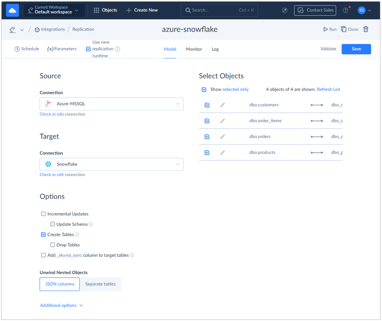Click the workspace lamp icon in breadcrumb
Viewport: 382px width, 321px height.
[13, 30]
